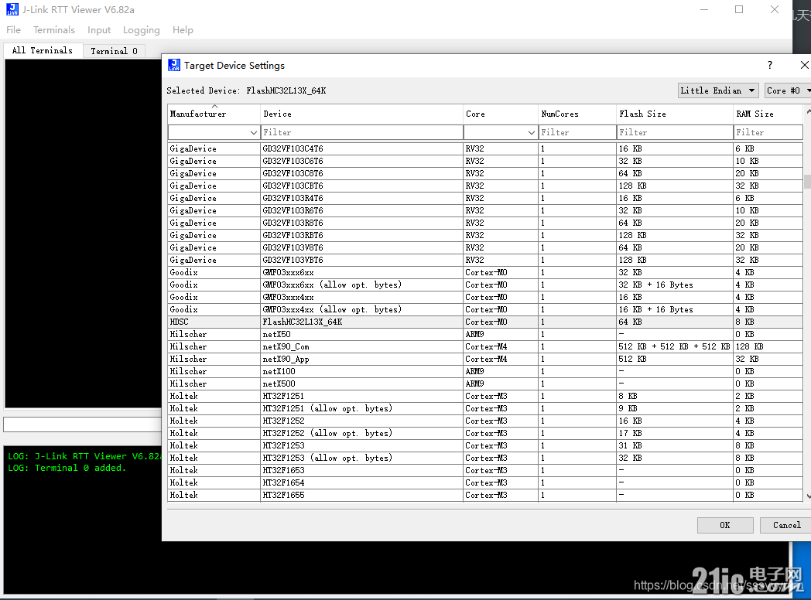Select the netX90_App device row
The image size is (811, 600).
485,360
